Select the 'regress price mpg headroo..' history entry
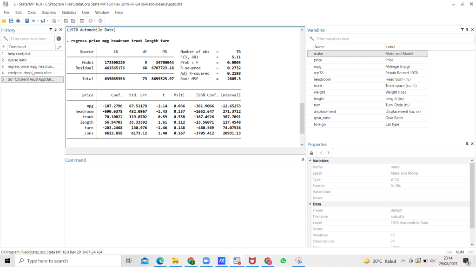476x267 pixels. coord(32,66)
